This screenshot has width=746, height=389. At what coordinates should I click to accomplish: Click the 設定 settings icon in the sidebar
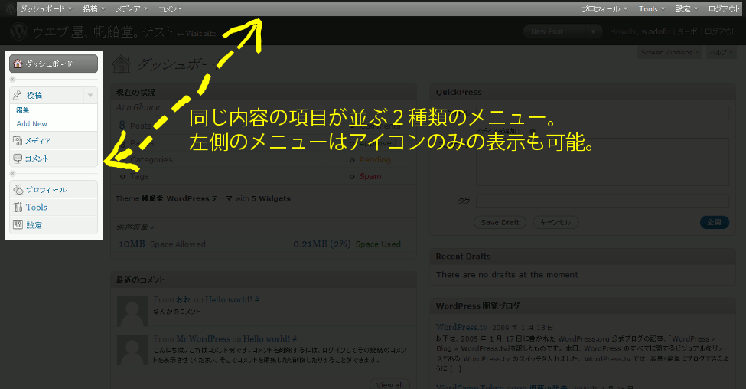pos(18,225)
